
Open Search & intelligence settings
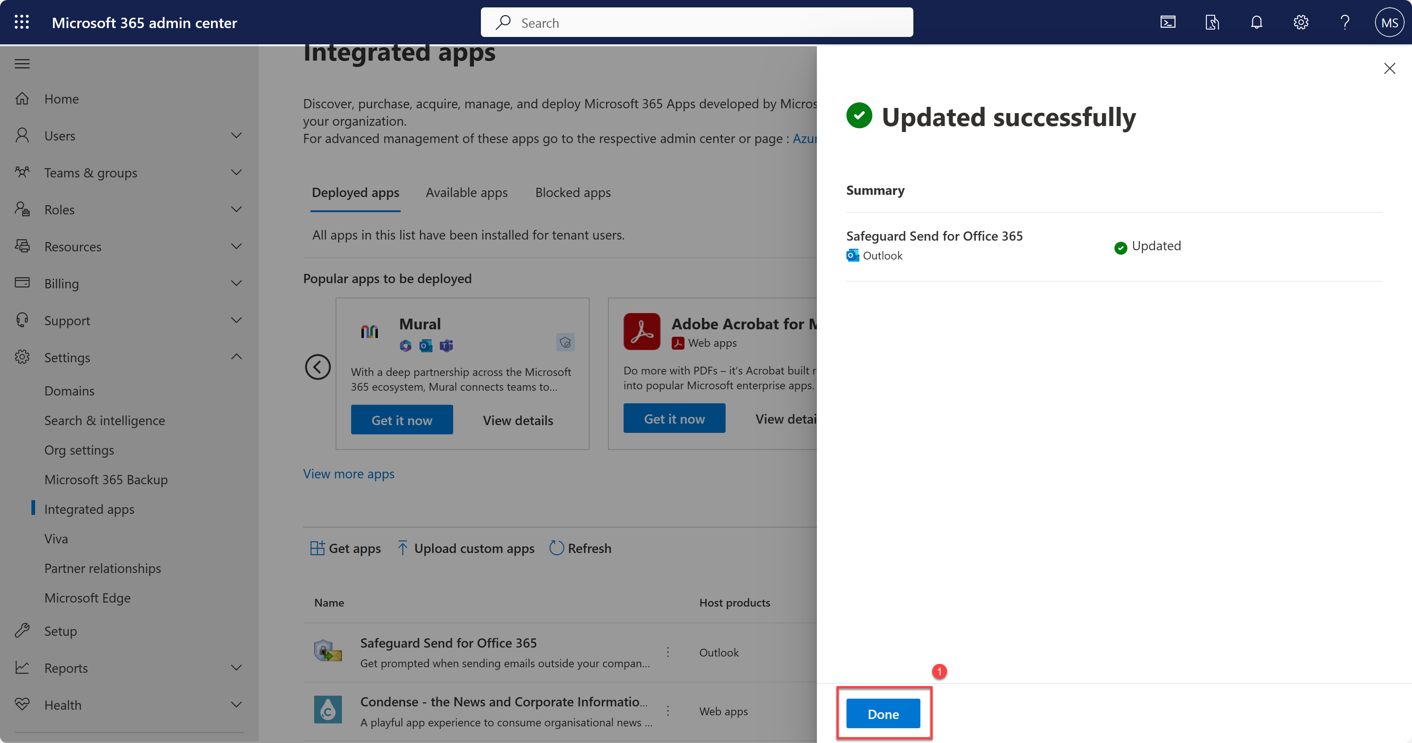click(105, 421)
